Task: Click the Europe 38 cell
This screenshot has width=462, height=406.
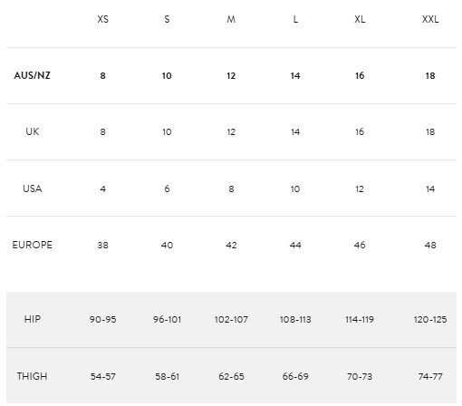Action: tap(102, 245)
